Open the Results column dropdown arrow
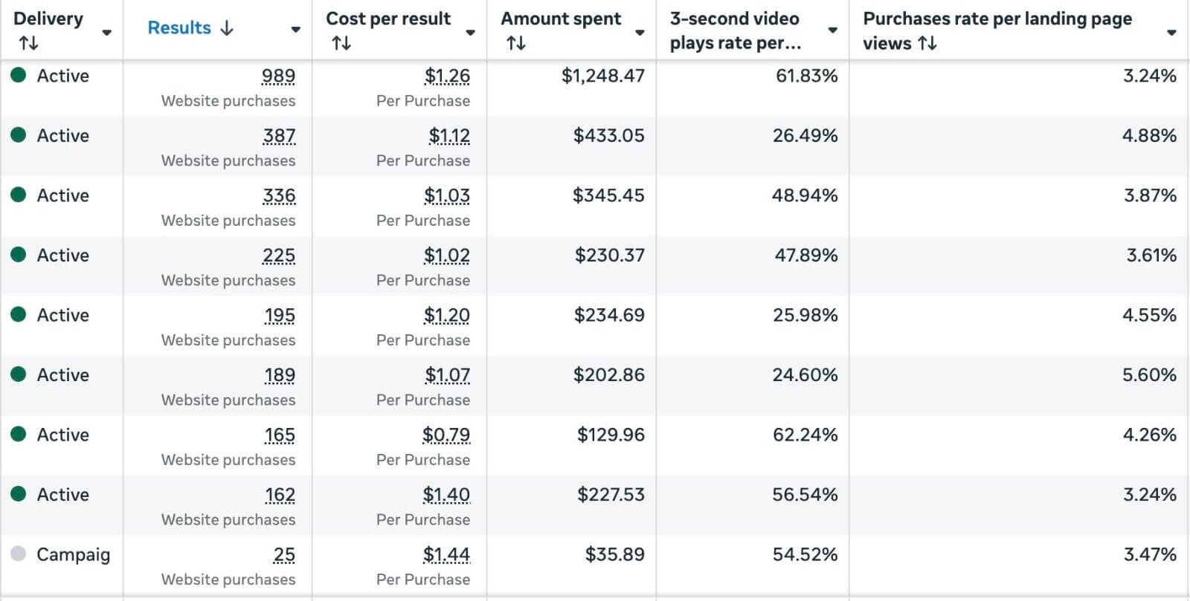 295,30
